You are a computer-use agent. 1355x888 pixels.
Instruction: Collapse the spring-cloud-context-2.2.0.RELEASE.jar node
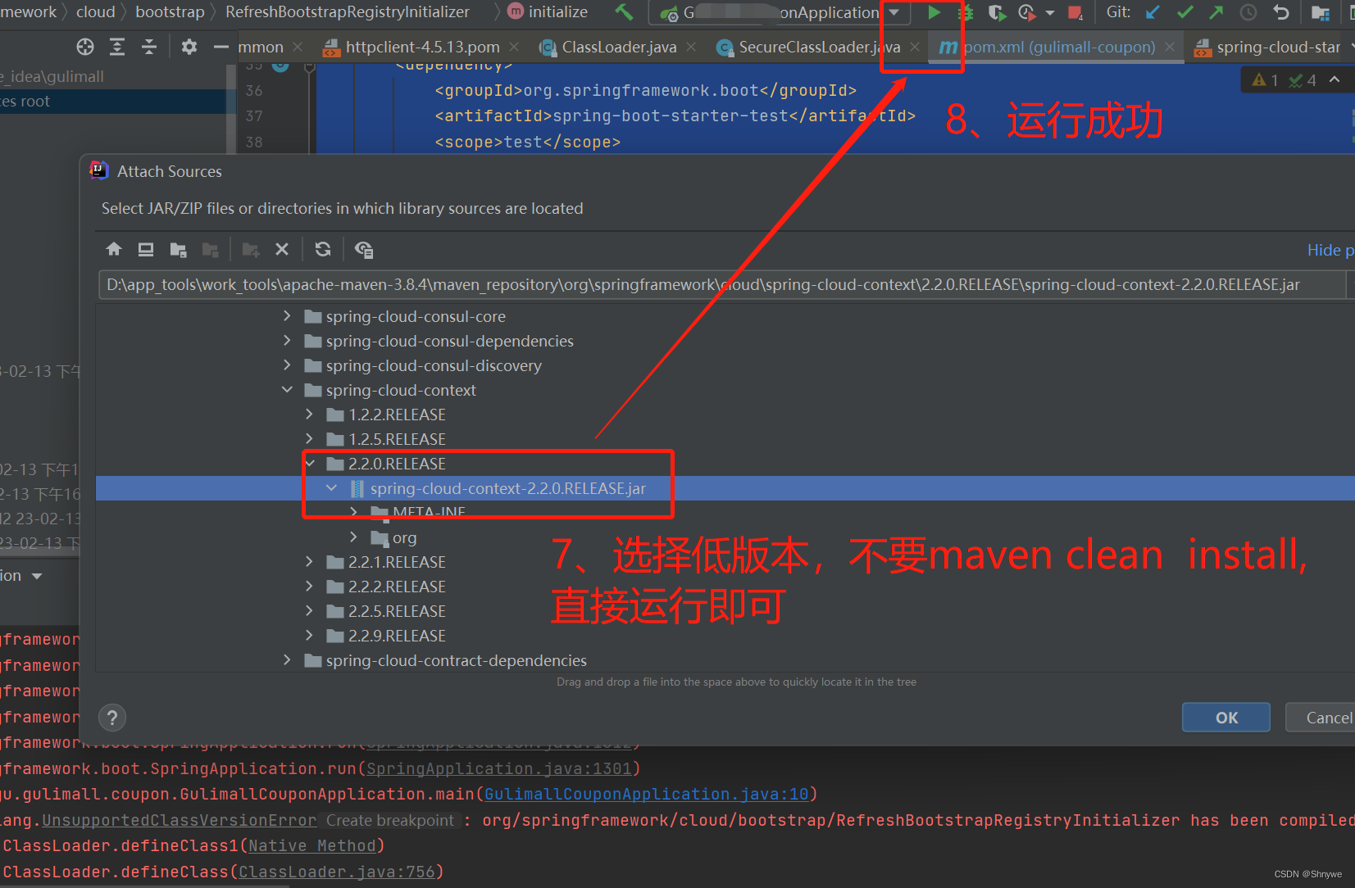point(331,488)
